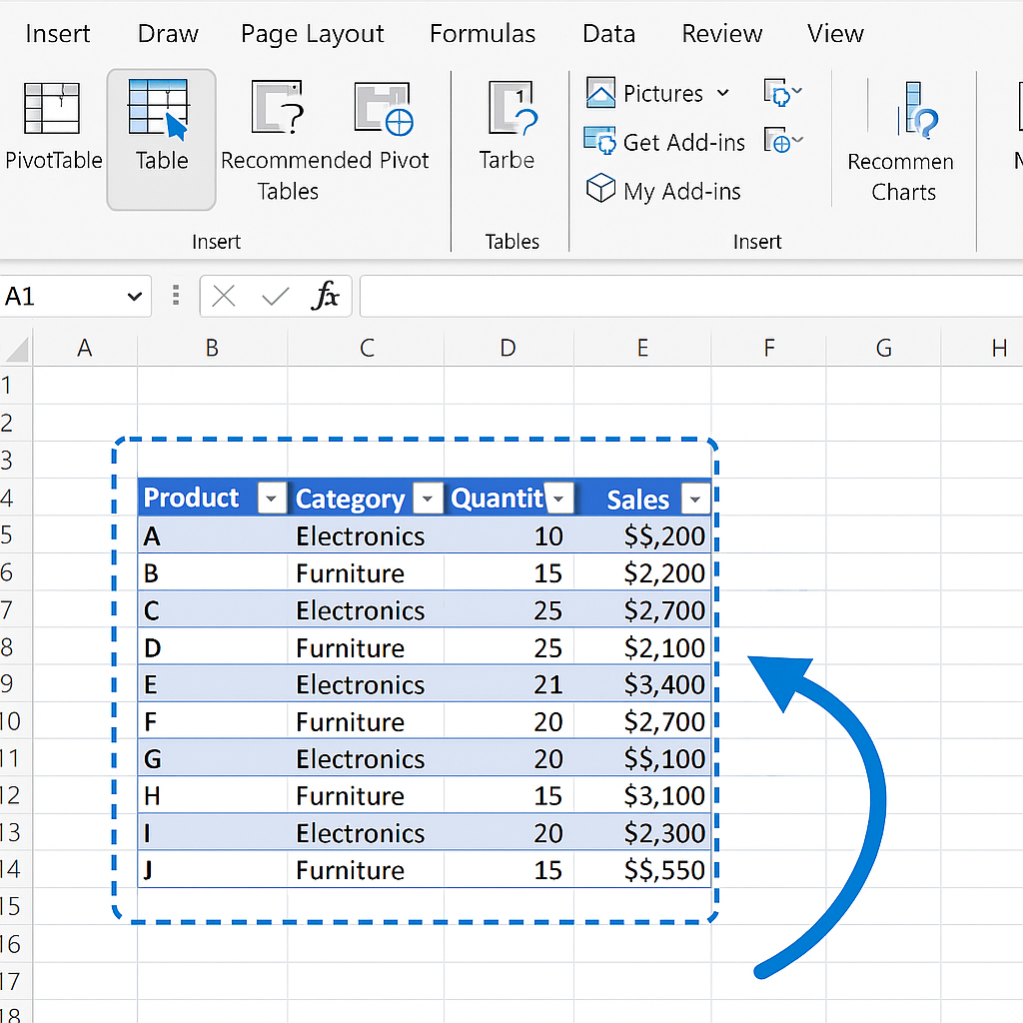Click the Electronics cell in product I row

(x=366, y=832)
